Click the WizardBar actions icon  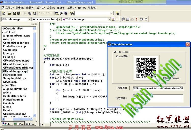click(113, 19)
